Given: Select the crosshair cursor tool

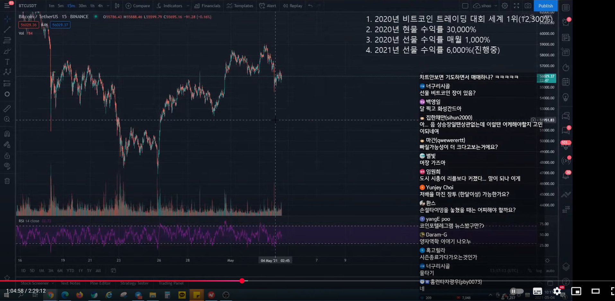Looking at the screenshot, I should click(7, 19).
